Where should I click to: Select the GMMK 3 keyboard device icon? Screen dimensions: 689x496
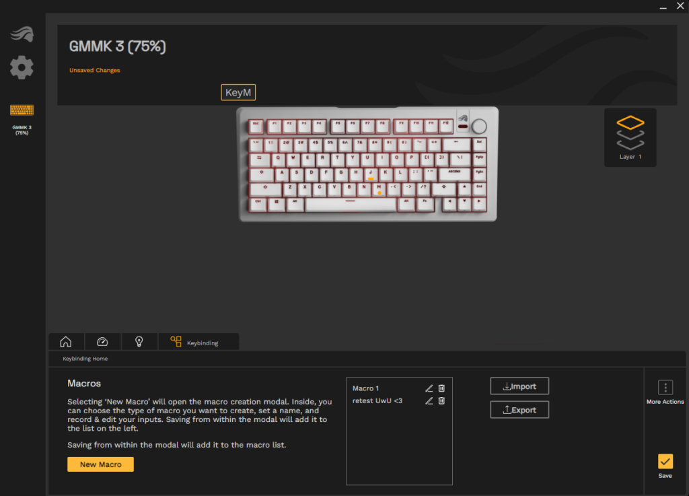pos(22,110)
